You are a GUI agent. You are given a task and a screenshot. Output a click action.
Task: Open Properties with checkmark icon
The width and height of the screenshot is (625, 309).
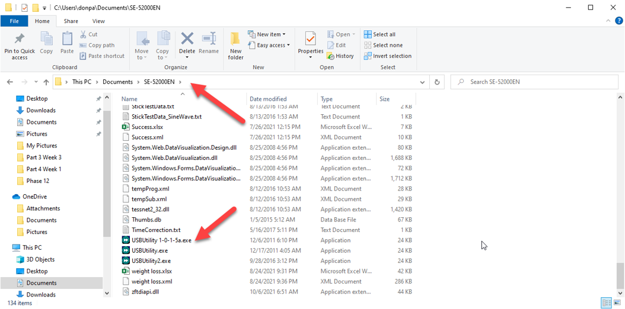311,39
